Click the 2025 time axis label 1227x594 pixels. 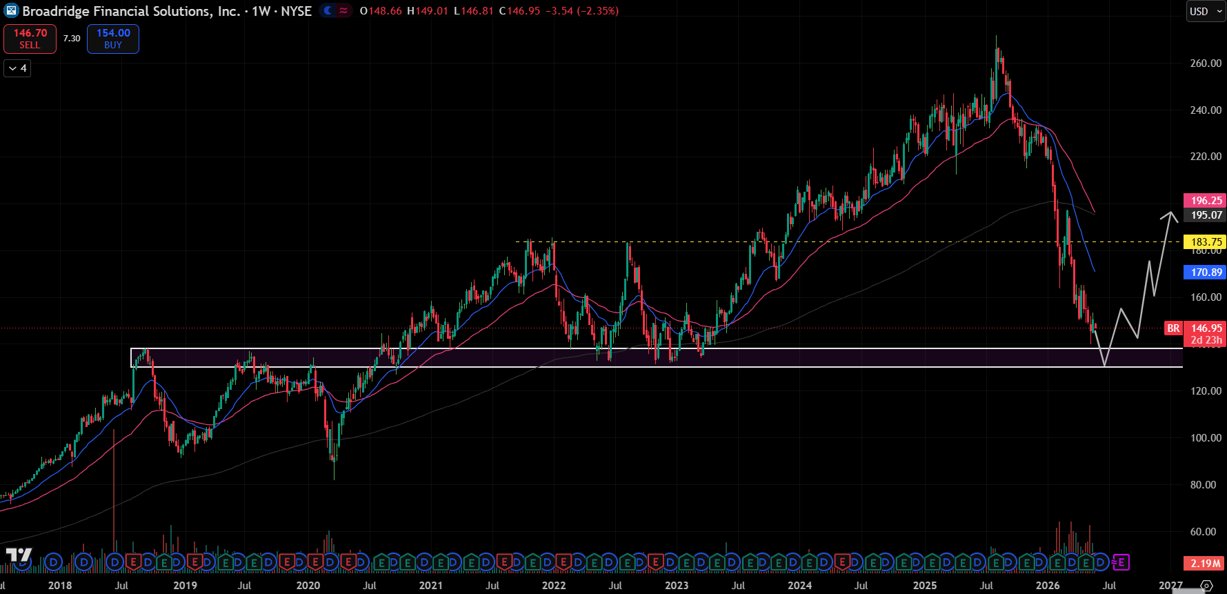[925, 586]
